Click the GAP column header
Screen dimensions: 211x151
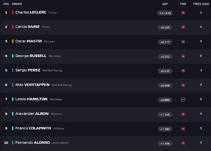click(165, 4)
